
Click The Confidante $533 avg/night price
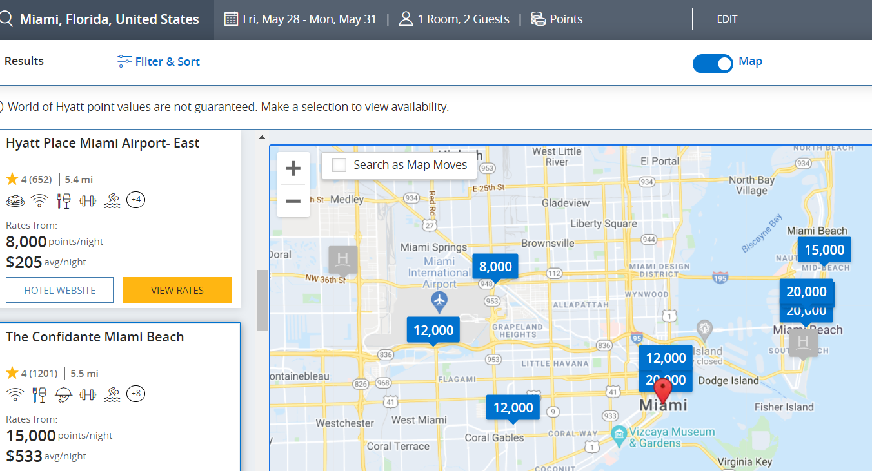click(46, 456)
